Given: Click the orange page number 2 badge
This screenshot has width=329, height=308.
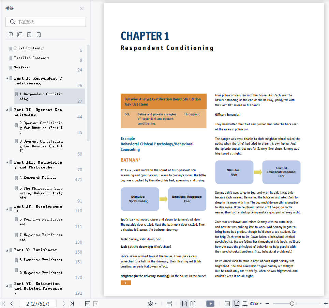Looking at the screenshot, I should tap(126, 283).
